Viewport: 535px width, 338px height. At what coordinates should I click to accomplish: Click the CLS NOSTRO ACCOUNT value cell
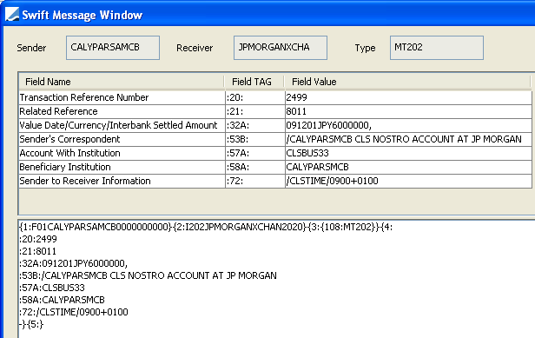pyautogui.click(x=408, y=139)
